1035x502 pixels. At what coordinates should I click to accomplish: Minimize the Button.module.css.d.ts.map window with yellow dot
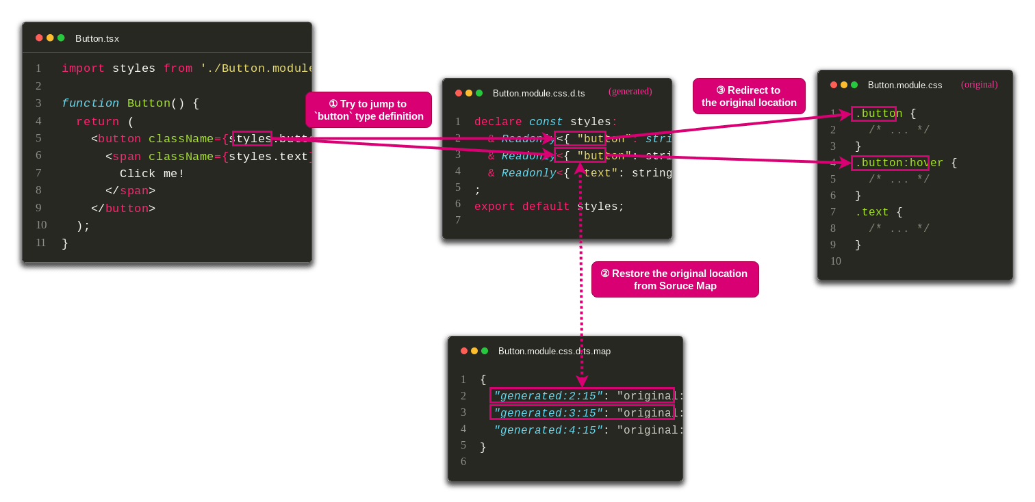click(x=474, y=351)
